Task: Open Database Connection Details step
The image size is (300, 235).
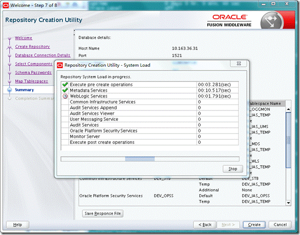Action: (43, 55)
